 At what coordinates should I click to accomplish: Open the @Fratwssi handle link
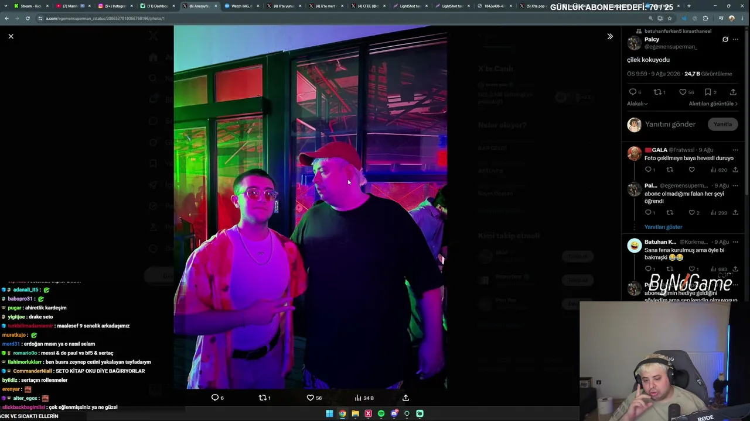point(681,150)
